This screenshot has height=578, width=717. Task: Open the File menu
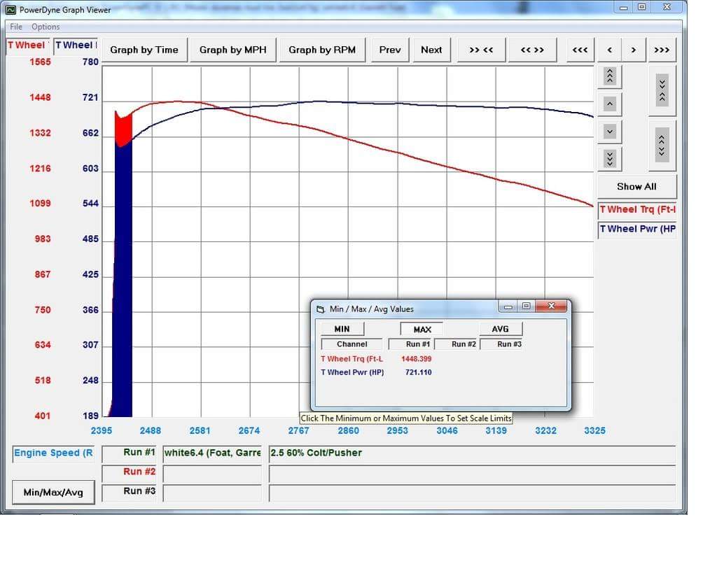point(16,27)
